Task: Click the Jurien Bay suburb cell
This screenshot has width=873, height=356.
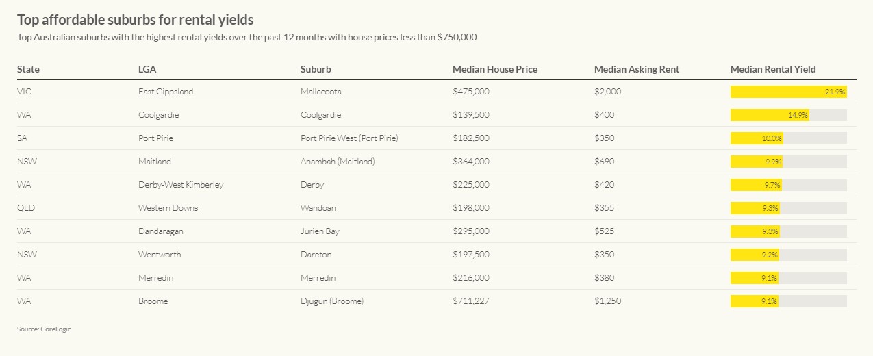Action: click(x=320, y=231)
